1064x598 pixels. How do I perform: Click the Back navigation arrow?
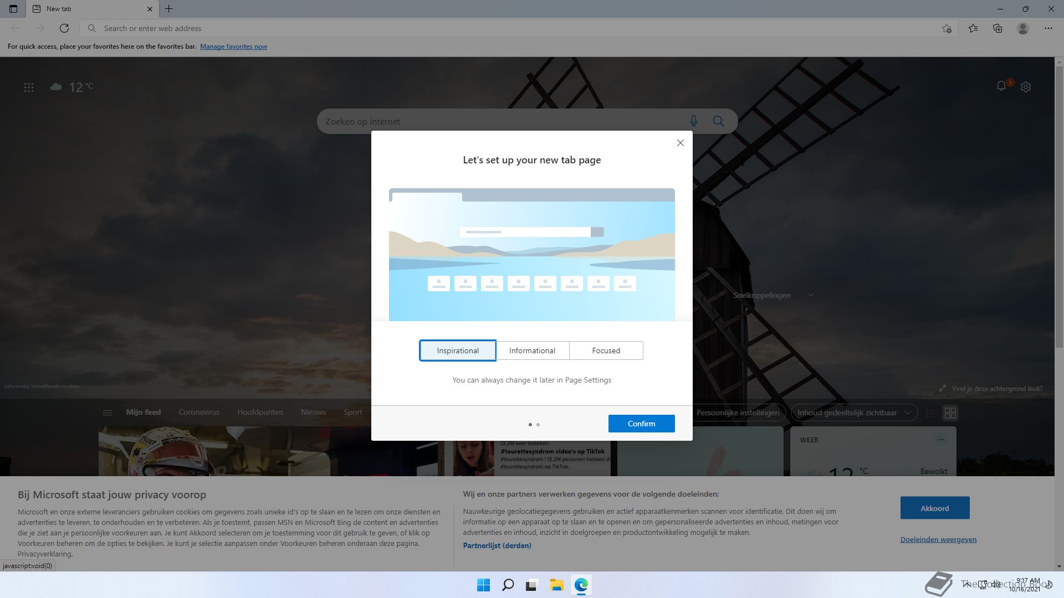point(16,28)
